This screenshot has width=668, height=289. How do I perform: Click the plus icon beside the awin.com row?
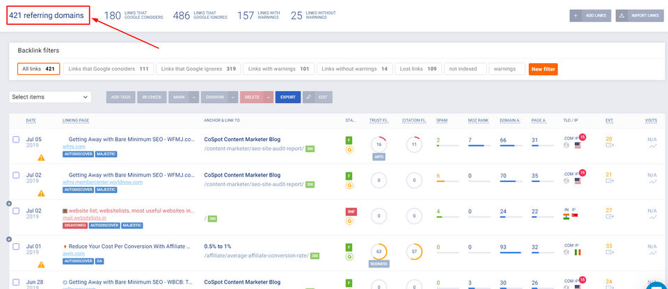8,239
